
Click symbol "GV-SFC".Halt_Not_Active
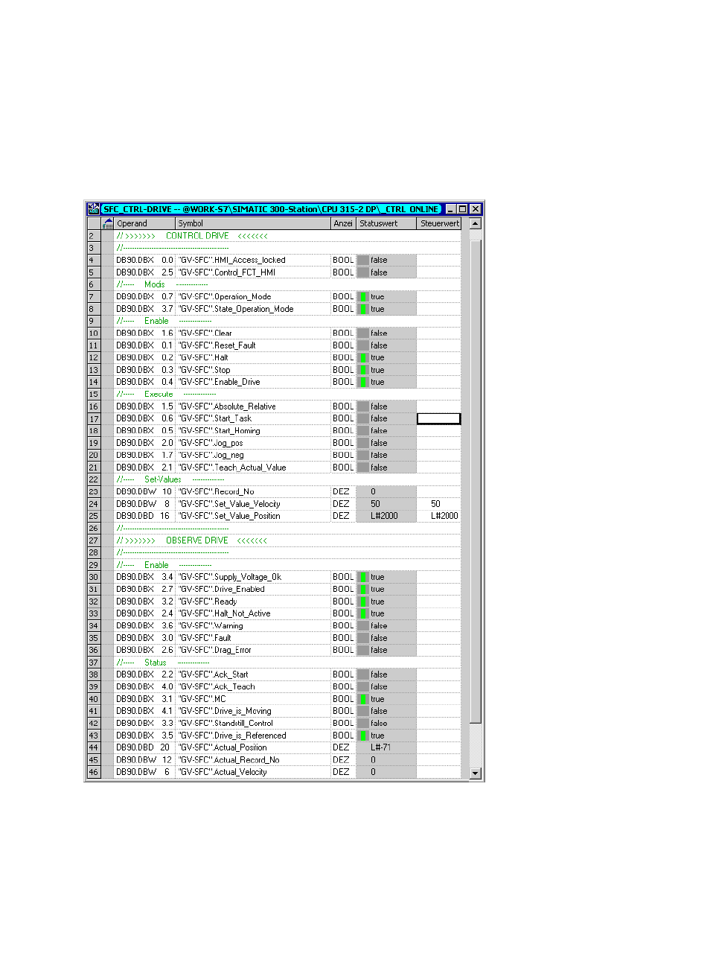click(x=225, y=613)
